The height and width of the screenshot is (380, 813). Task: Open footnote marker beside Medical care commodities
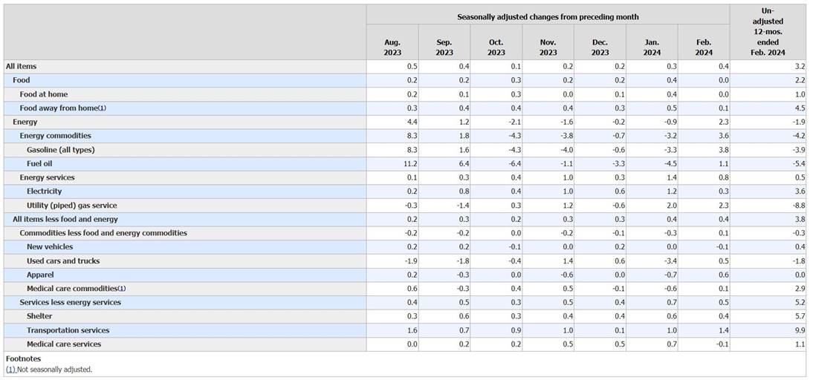[x=121, y=289]
